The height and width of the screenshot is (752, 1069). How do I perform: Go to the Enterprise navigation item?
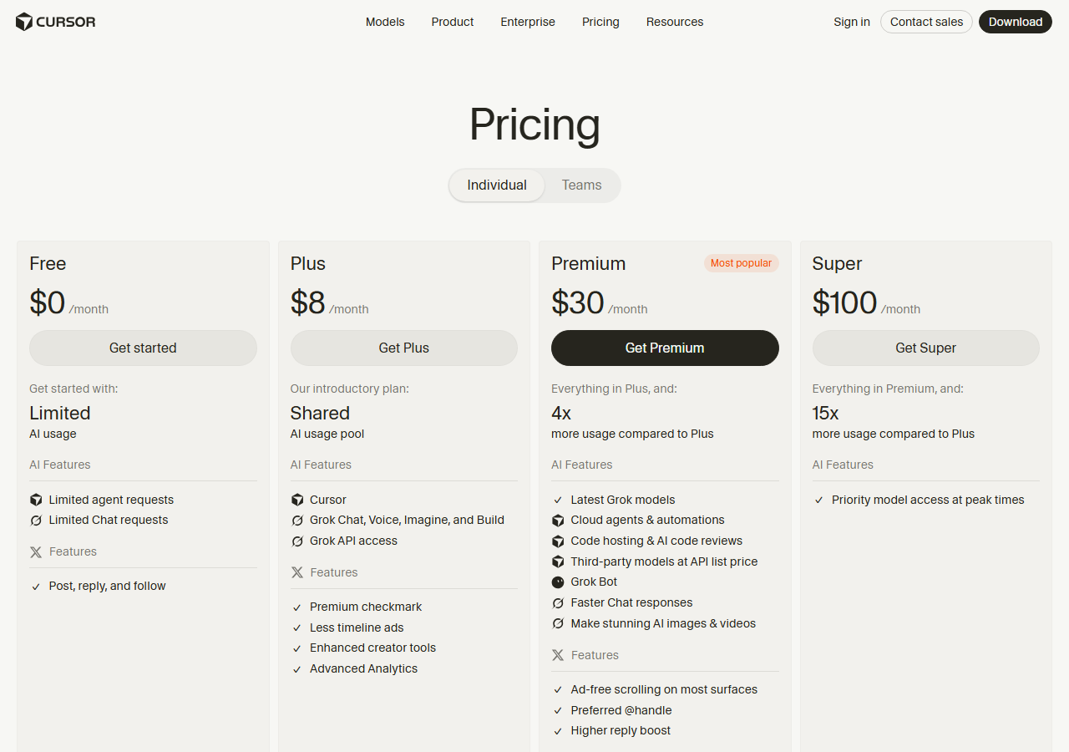[528, 22]
